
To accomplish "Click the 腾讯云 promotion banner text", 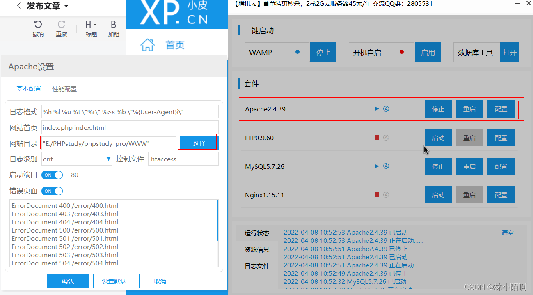I will (x=333, y=4).
